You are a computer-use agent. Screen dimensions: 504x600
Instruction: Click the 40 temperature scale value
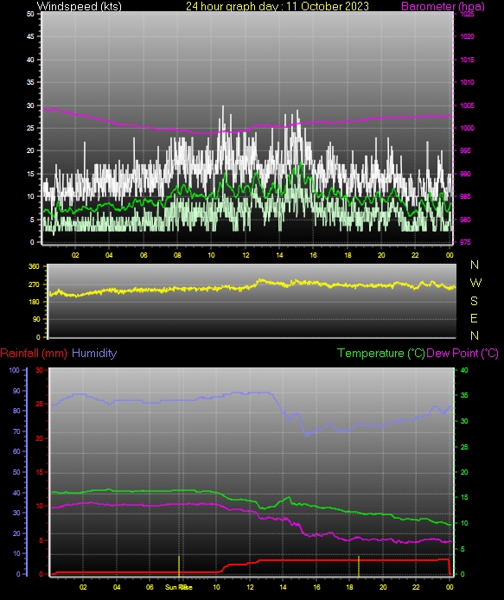tap(464, 370)
